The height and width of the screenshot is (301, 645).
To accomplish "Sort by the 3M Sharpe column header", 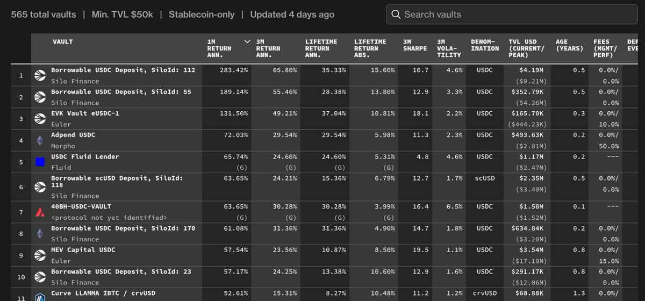I will (x=414, y=45).
